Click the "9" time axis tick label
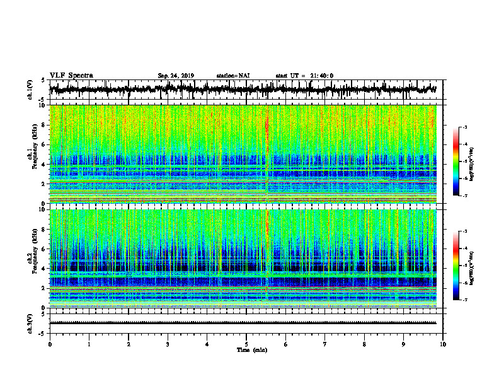 click(403, 344)
